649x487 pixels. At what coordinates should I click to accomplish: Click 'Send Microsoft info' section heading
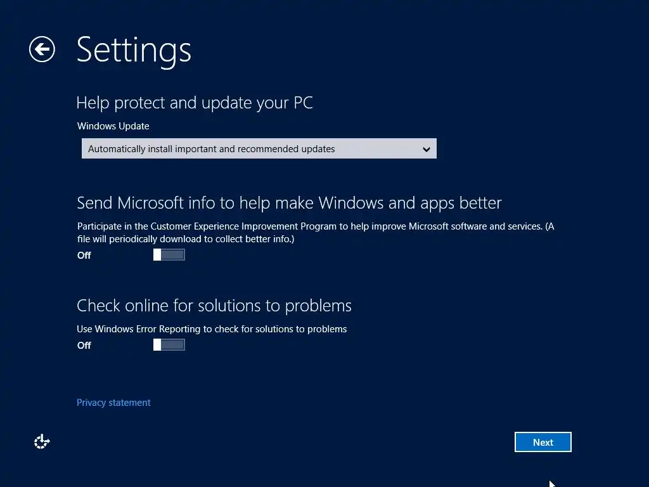[x=289, y=203]
